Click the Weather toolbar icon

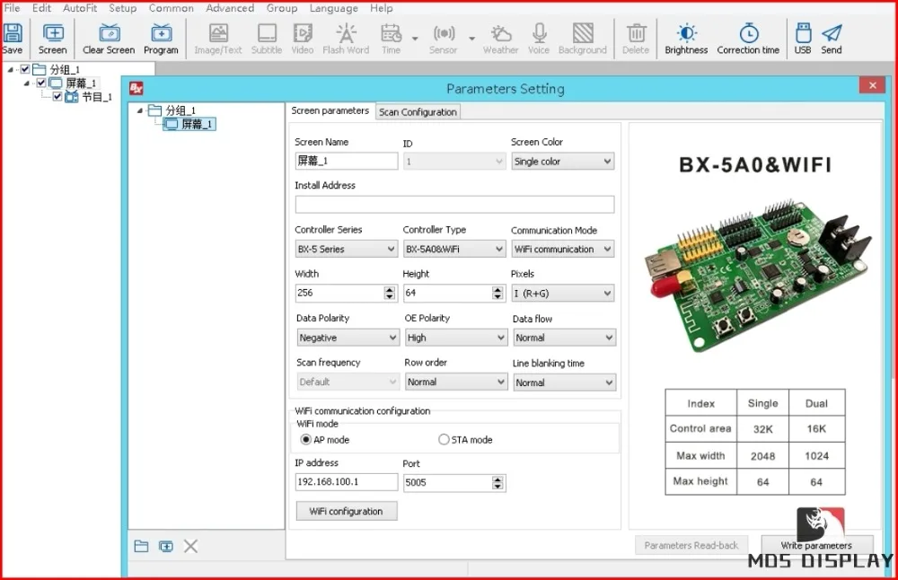click(500, 39)
